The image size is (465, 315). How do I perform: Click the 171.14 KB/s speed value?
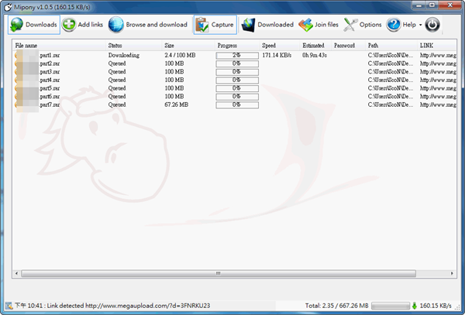click(277, 56)
